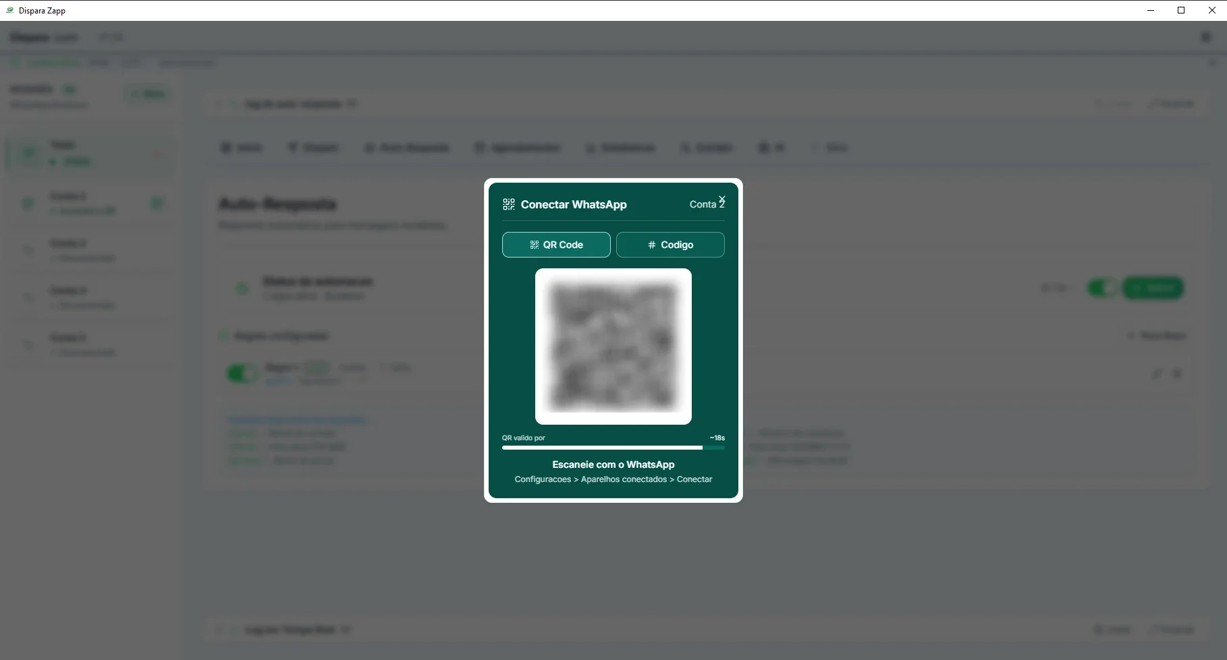
Task: Close the Dispara Zapp window
Action: [1211, 10]
